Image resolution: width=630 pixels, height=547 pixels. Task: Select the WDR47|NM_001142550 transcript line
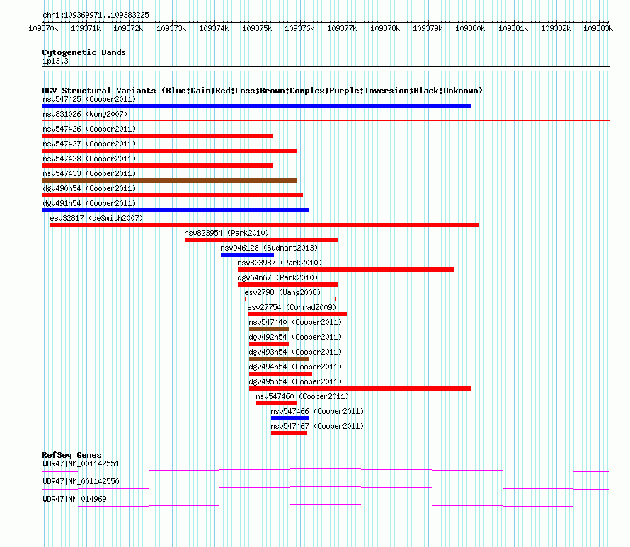point(326,488)
